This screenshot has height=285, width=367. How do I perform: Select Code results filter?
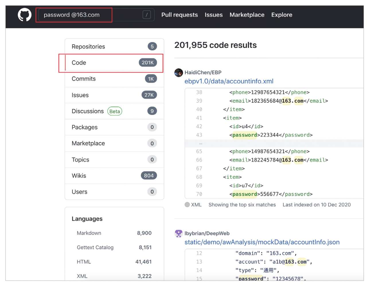(x=114, y=62)
